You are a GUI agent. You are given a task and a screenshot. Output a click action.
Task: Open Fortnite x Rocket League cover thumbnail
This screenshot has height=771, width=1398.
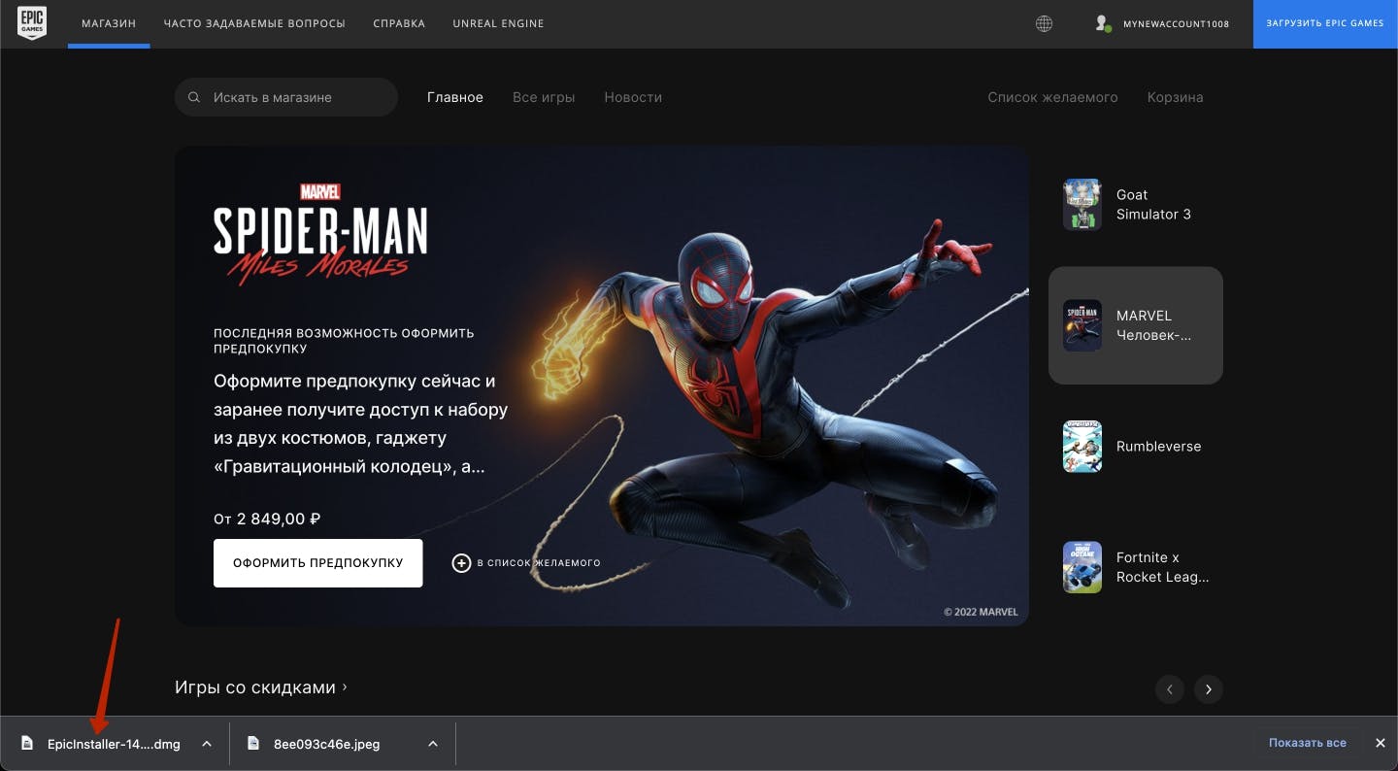pos(1082,567)
